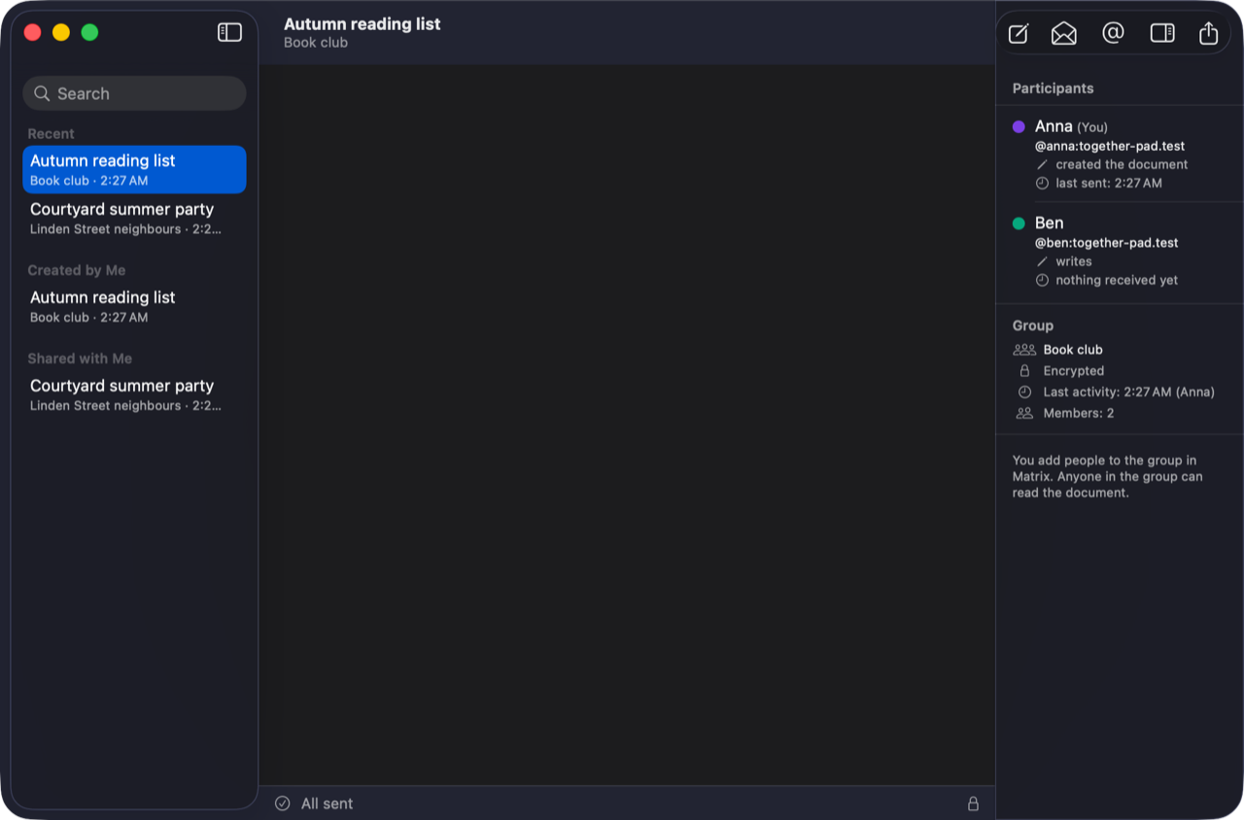The height and width of the screenshot is (820, 1244).
Task: Click the green full-screen window button
Action: point(89,32)
